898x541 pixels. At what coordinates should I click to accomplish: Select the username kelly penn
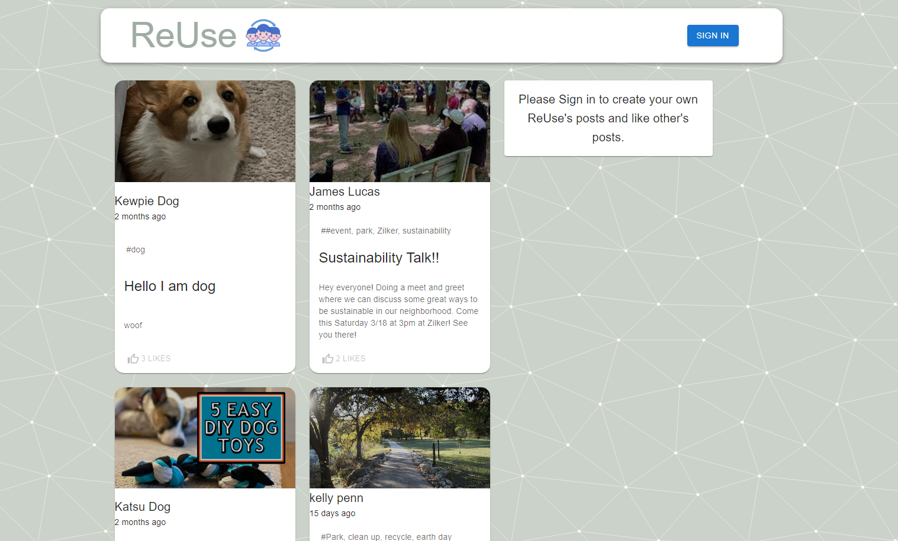pyautogui.click(x=336, y=498)
